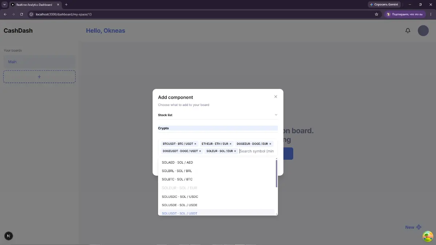Image resolution: width=436 pixels, height=245 pixels.
Task: Remove the SOLEUR tag
Action: [235, 151]
